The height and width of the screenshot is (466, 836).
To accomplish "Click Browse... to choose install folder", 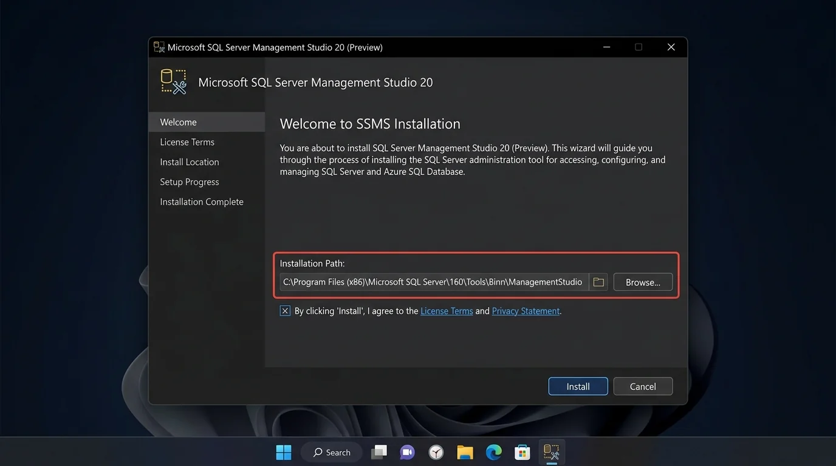I will pyautogui.click(x=643, y=282).
